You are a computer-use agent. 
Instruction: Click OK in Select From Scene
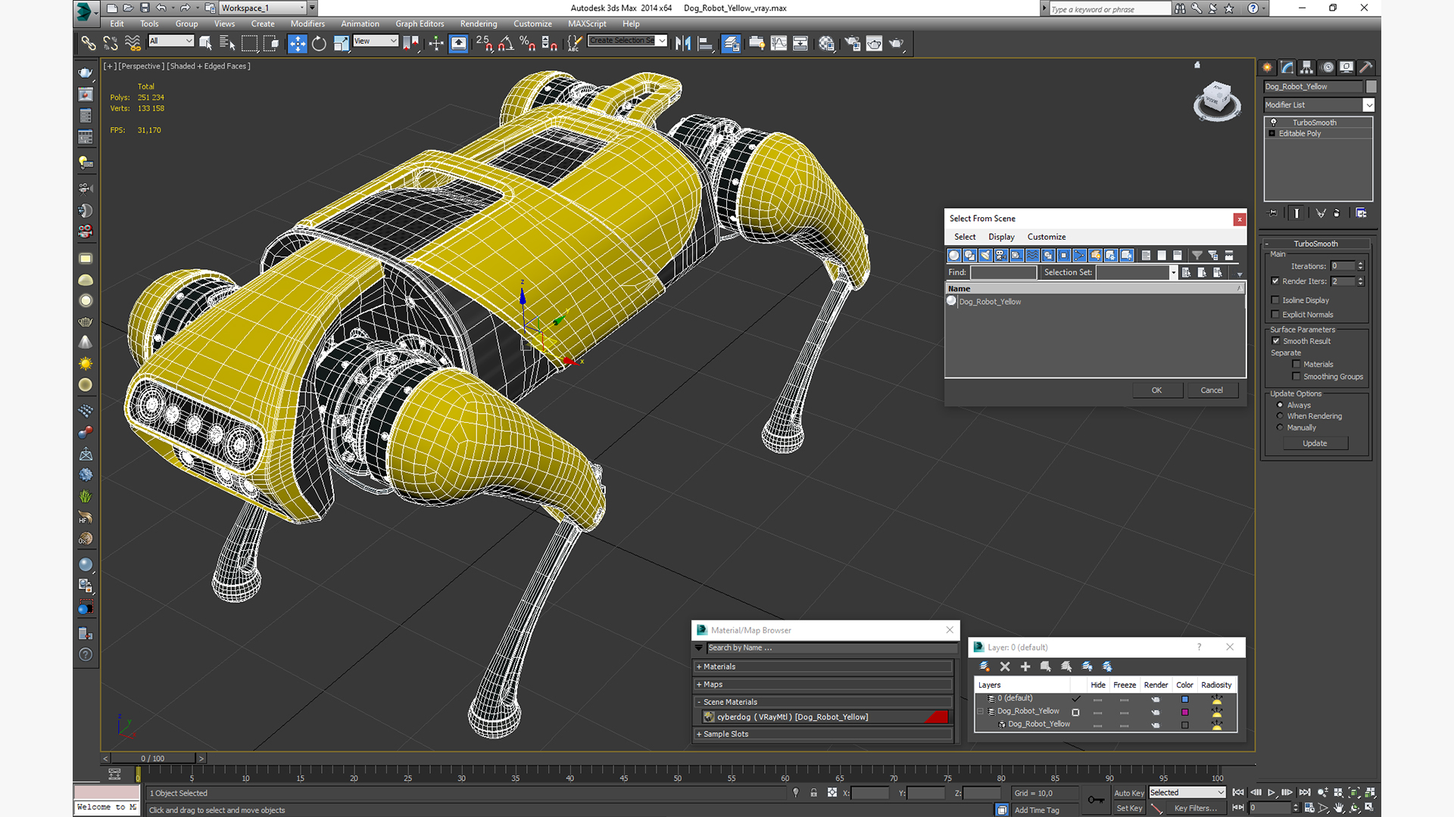click(1156, 390)
